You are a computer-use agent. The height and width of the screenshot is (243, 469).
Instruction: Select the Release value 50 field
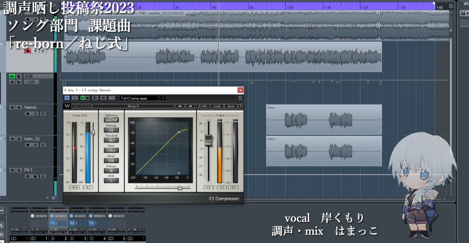(x=111, y=170)
